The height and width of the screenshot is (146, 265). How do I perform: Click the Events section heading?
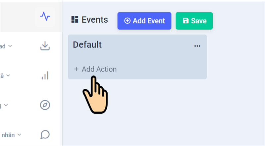coord(95,20)
